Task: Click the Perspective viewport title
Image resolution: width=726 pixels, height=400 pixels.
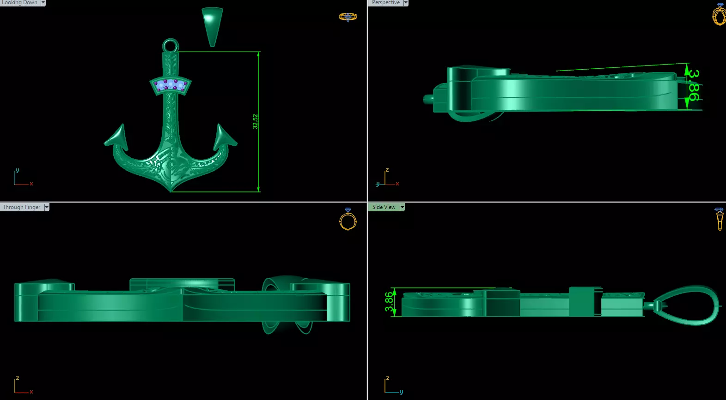Action: (386, 3)
